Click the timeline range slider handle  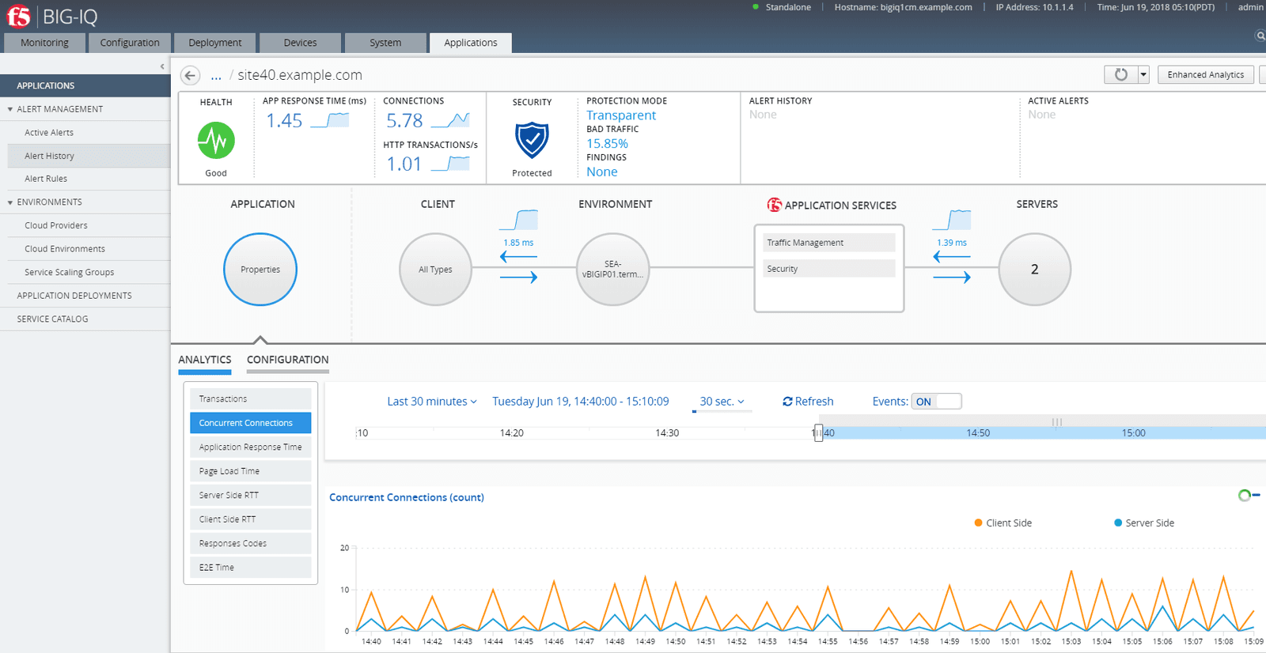coord(818,432)
